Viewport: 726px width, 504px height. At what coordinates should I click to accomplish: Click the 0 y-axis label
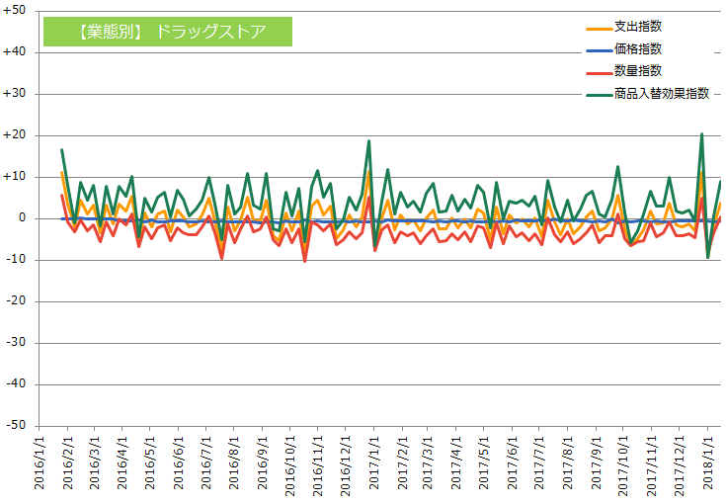(x=22, y=217)
